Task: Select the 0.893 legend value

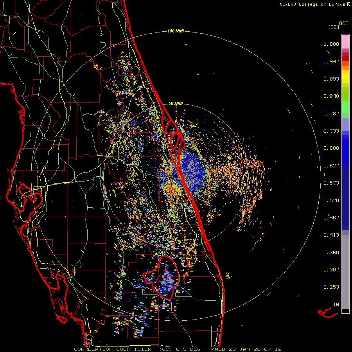Action: (x=331, y=79)
